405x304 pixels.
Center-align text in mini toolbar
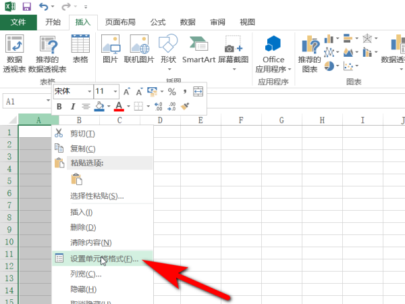pos(86,106)
